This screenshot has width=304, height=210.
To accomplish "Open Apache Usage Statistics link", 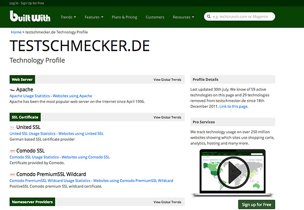I will (x=29, y=96).
